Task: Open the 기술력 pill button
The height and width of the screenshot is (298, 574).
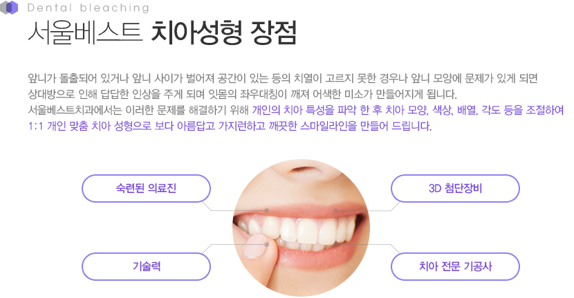Action: point(146,266)
